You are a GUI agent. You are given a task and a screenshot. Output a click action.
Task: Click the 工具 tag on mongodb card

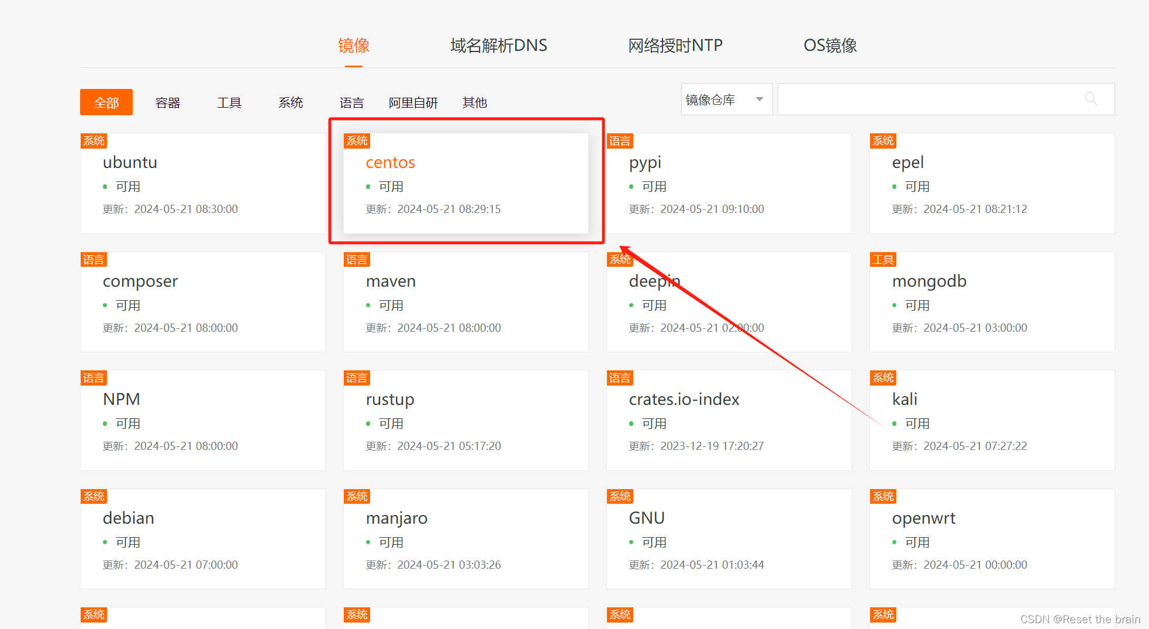pyautogui.click(x=883, y=259)
